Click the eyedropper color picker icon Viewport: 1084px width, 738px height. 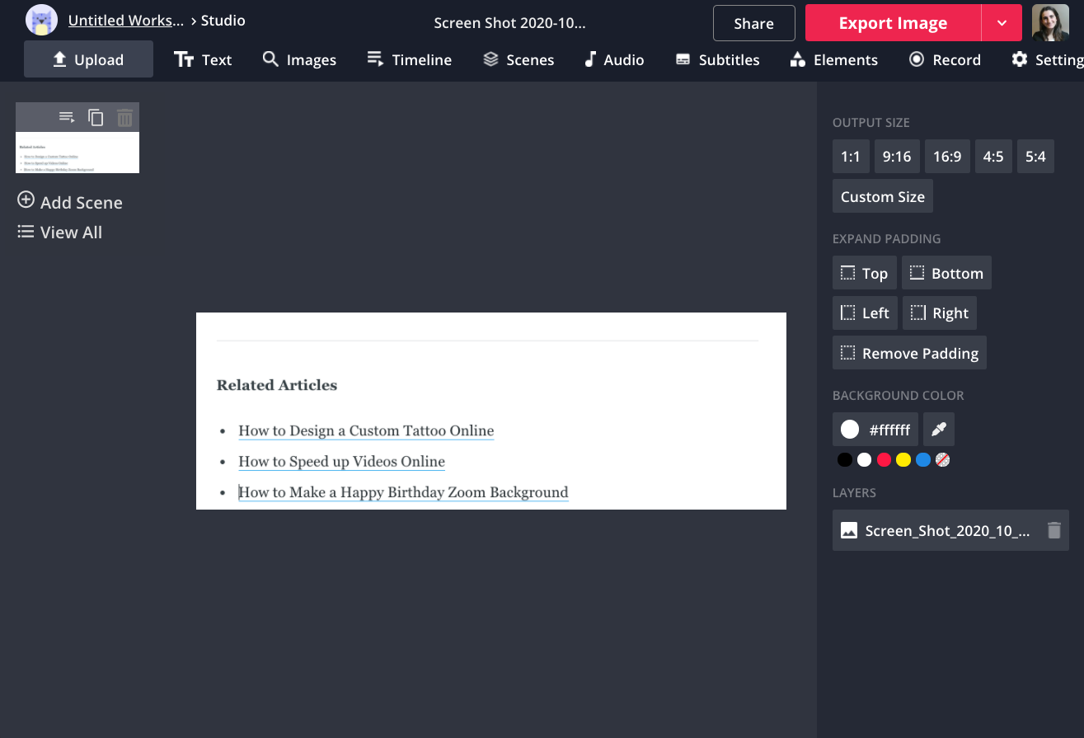click(939, 430)
